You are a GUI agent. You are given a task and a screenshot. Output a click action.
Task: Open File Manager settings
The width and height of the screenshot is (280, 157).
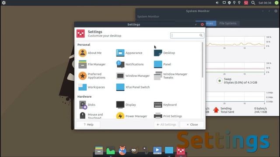[92, 64]
